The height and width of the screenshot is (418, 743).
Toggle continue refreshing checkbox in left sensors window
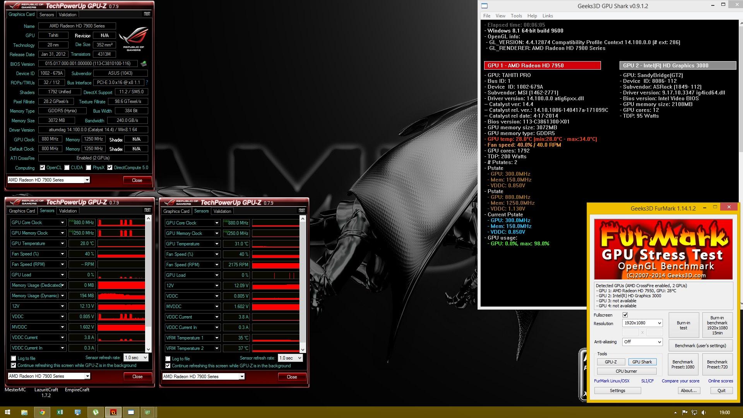coord(14,365)
